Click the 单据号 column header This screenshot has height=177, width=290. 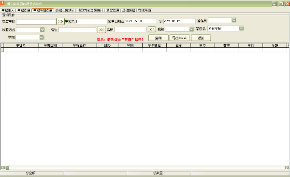click(21, 45)
